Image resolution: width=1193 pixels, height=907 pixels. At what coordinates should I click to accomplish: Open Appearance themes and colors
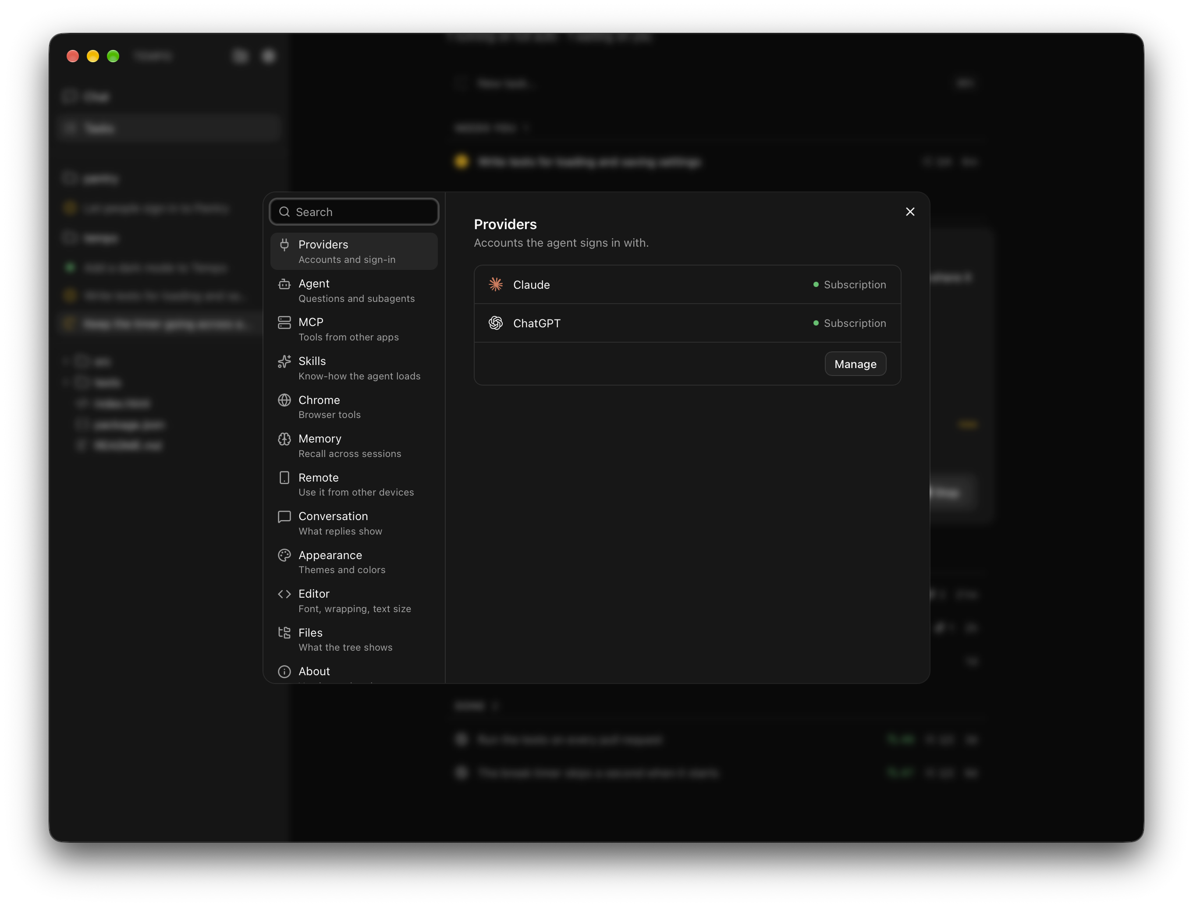pos(354,562)
